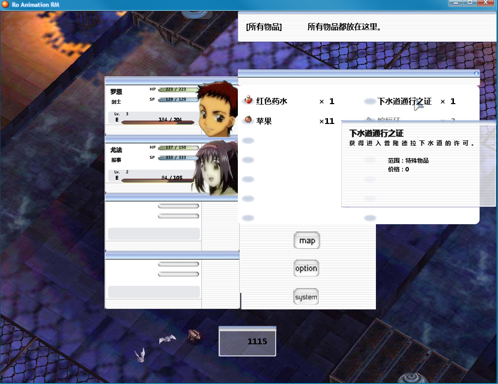498x384 pixels.
Task: Select 苹果 item row
Action: pyautogui.click(x=289, y=121)
